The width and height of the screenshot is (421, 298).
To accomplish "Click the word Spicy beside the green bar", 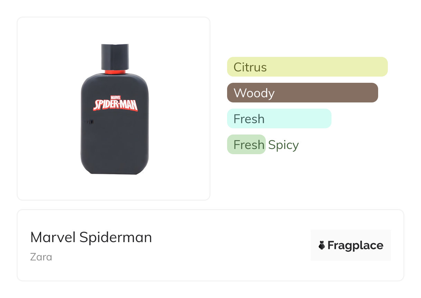I will 283,145.
